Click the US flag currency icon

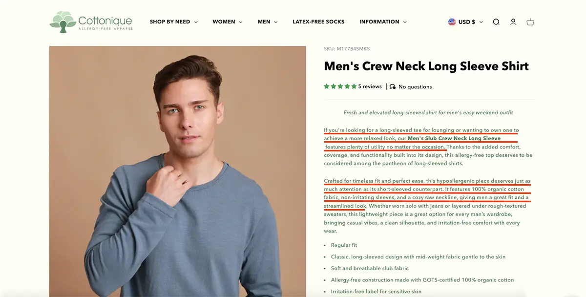pos(452,22)
